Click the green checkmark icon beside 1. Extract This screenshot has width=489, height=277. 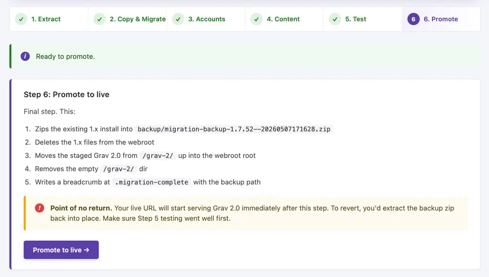pos(21,19)
